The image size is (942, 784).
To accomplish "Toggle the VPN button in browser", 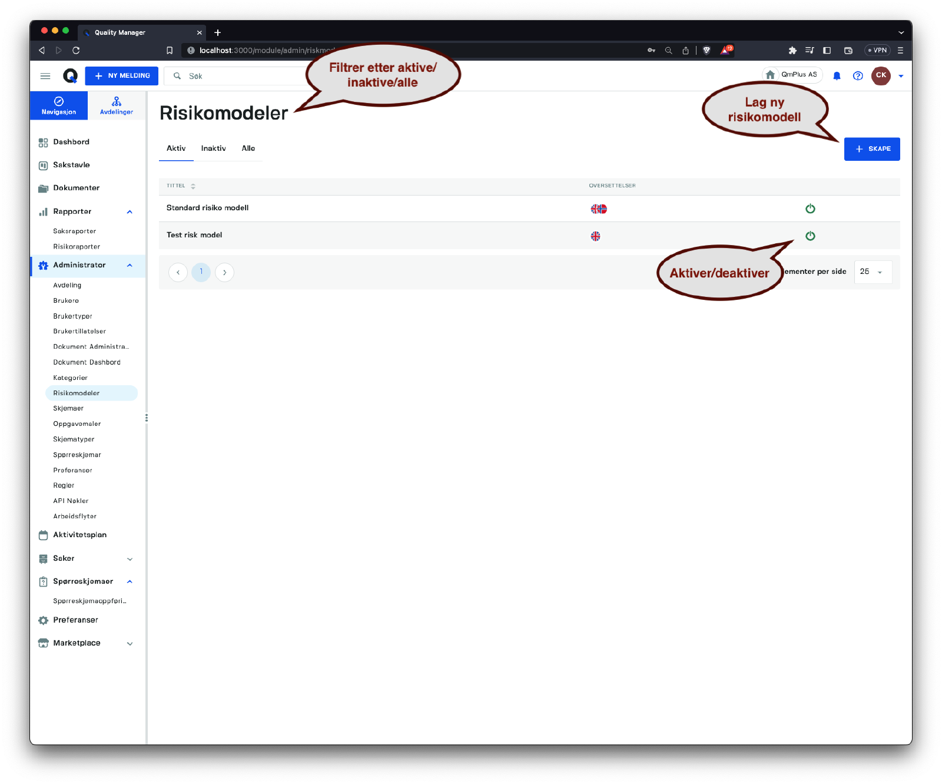I will [x=877, y=51].
